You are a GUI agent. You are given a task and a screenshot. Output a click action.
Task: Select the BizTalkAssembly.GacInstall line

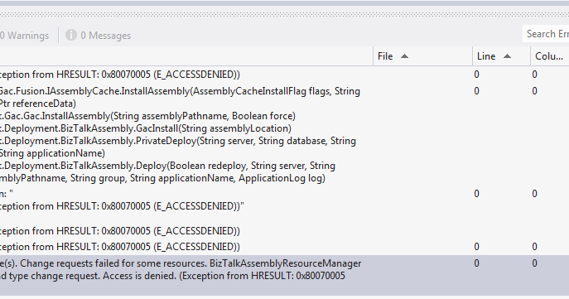(146, 128)
